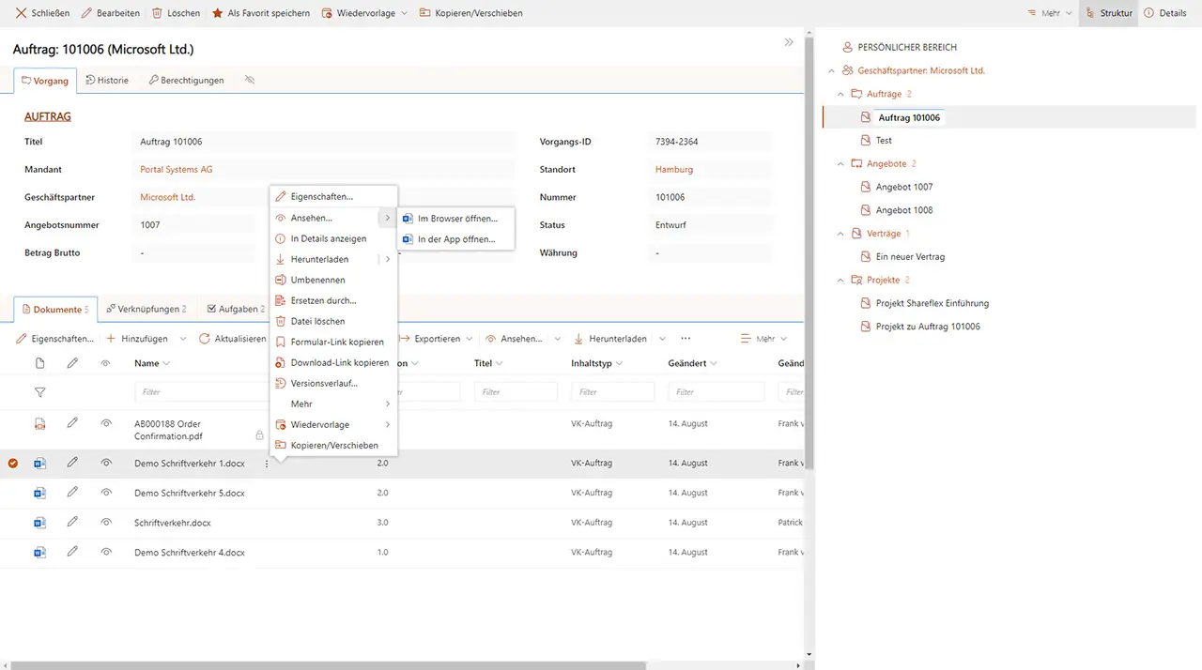The image size is (1202, 670).
Task: Open the Wiedervorlage dropdown in top toolbar
Action: click(x=404, y=13)
